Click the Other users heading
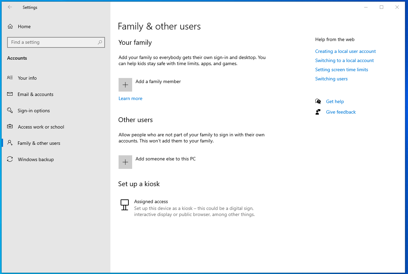This screenshot has width=408, height=274. pos(136,120)
